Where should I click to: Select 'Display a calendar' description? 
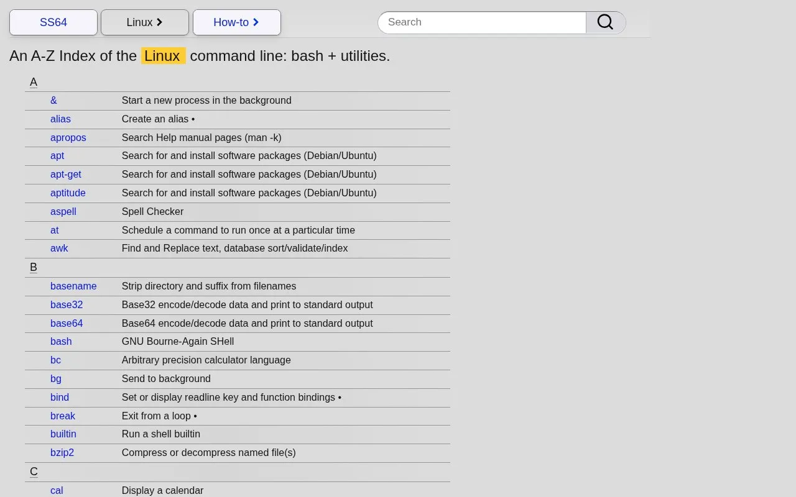162,491
